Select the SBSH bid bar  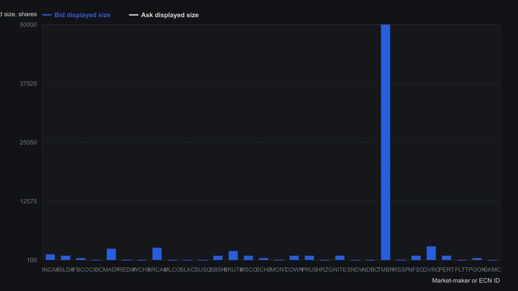tap(218, 258)
